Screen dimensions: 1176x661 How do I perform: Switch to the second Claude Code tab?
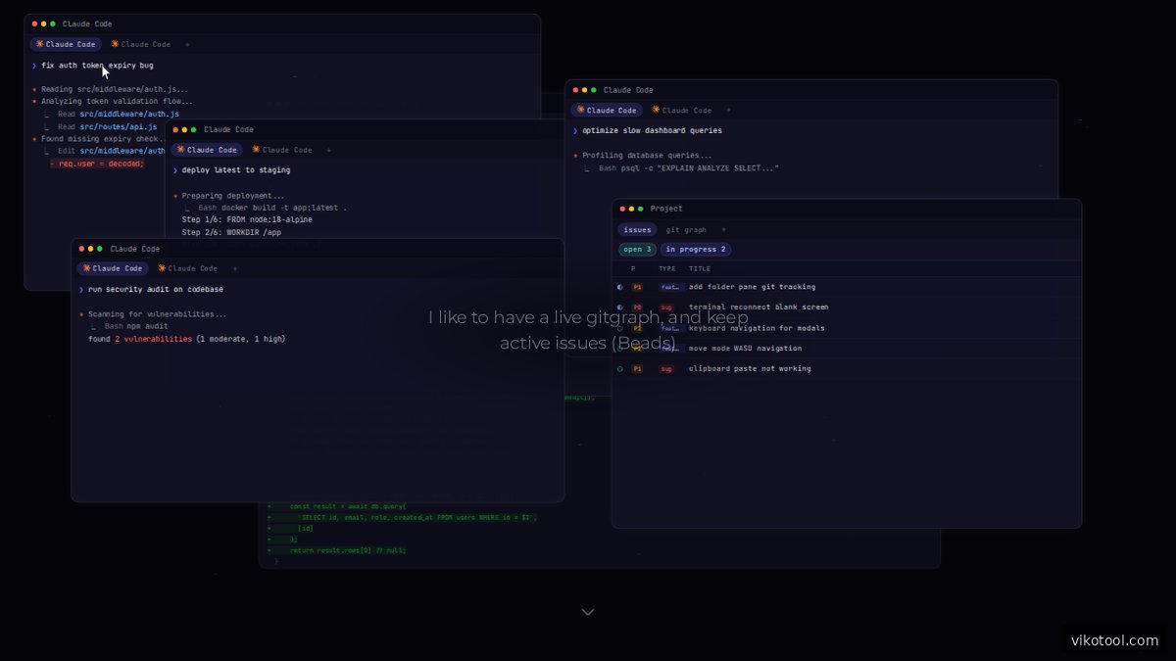point(145,44)
